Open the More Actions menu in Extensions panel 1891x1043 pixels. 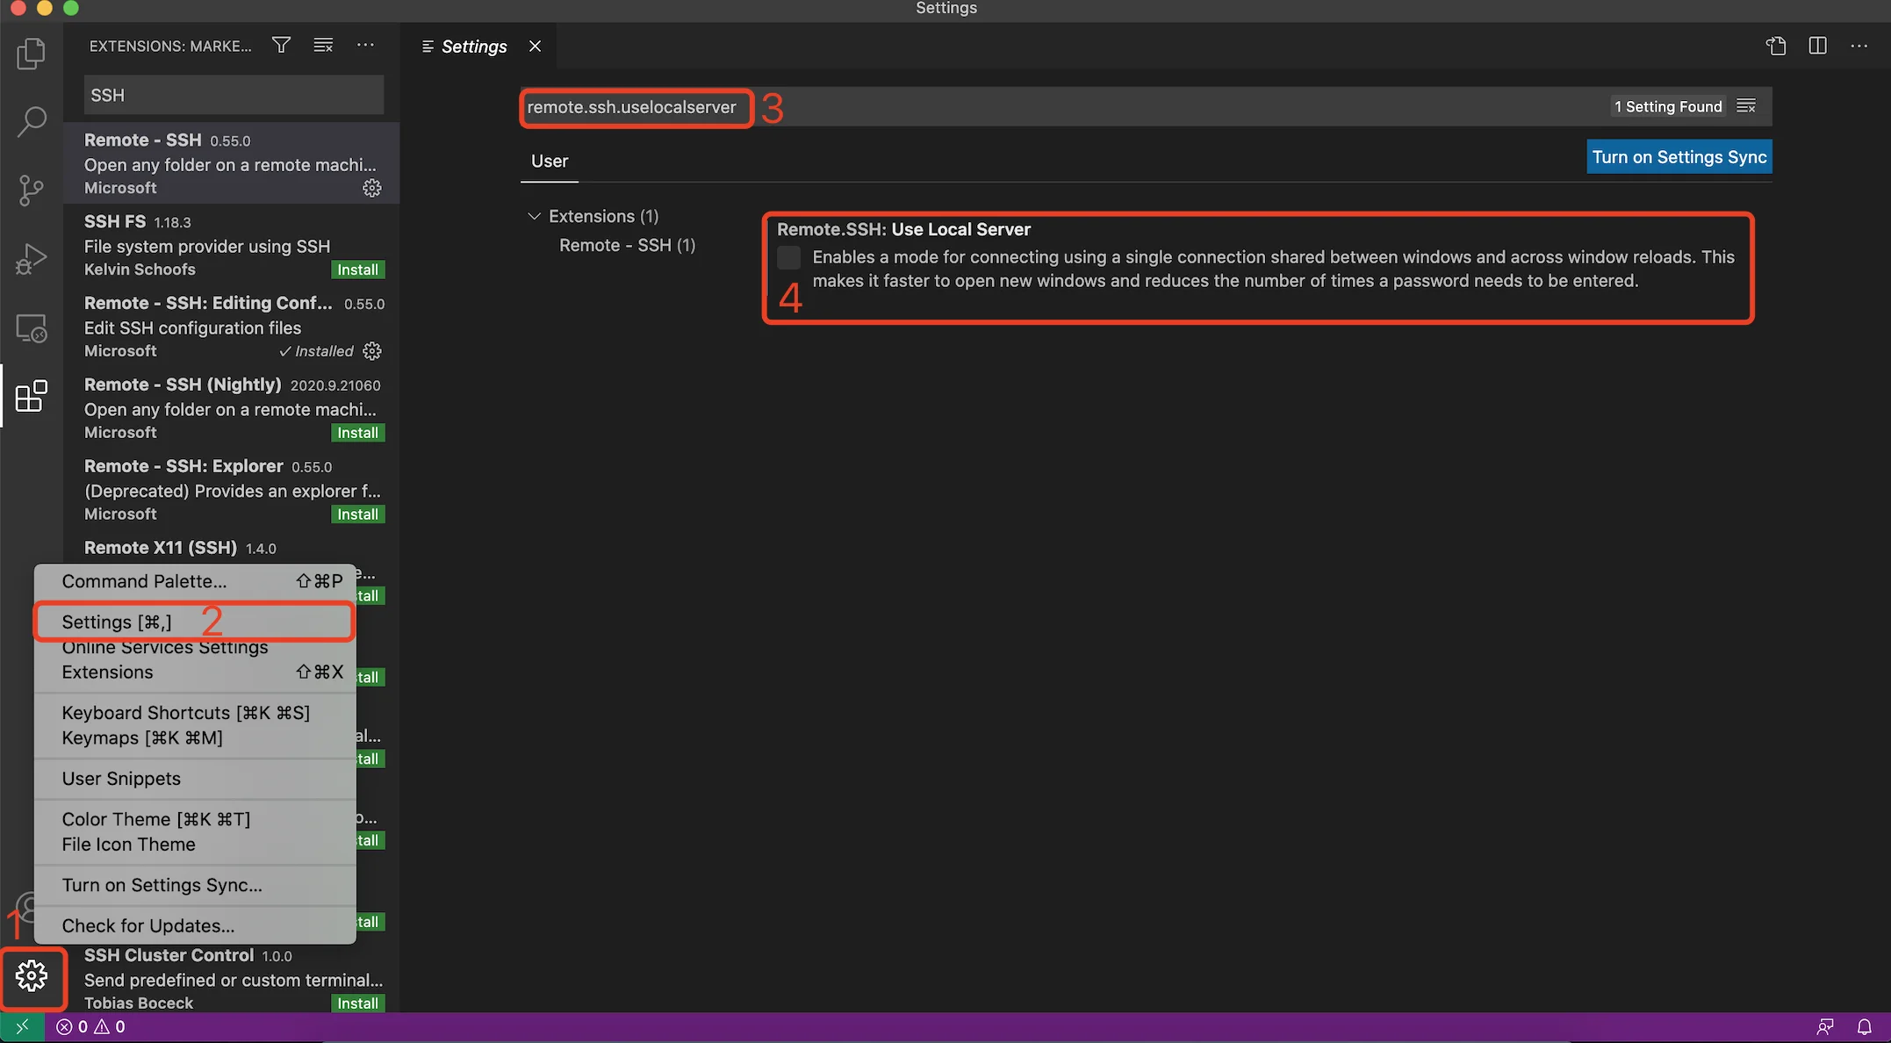[365, 45]
